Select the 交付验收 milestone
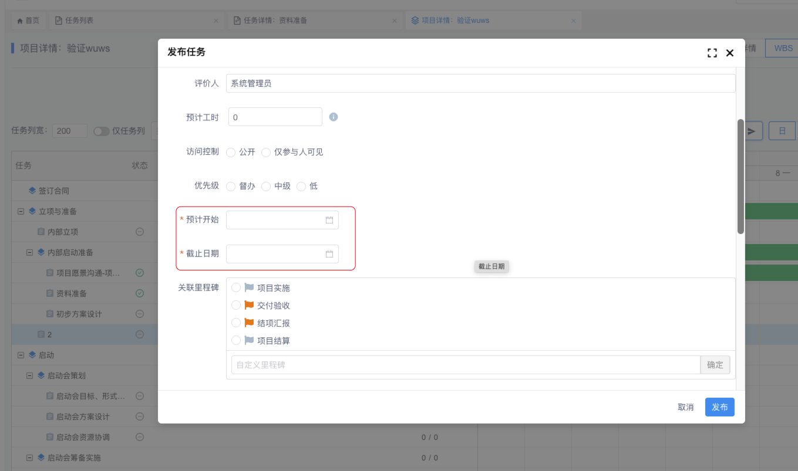 [x=236, y=306]
